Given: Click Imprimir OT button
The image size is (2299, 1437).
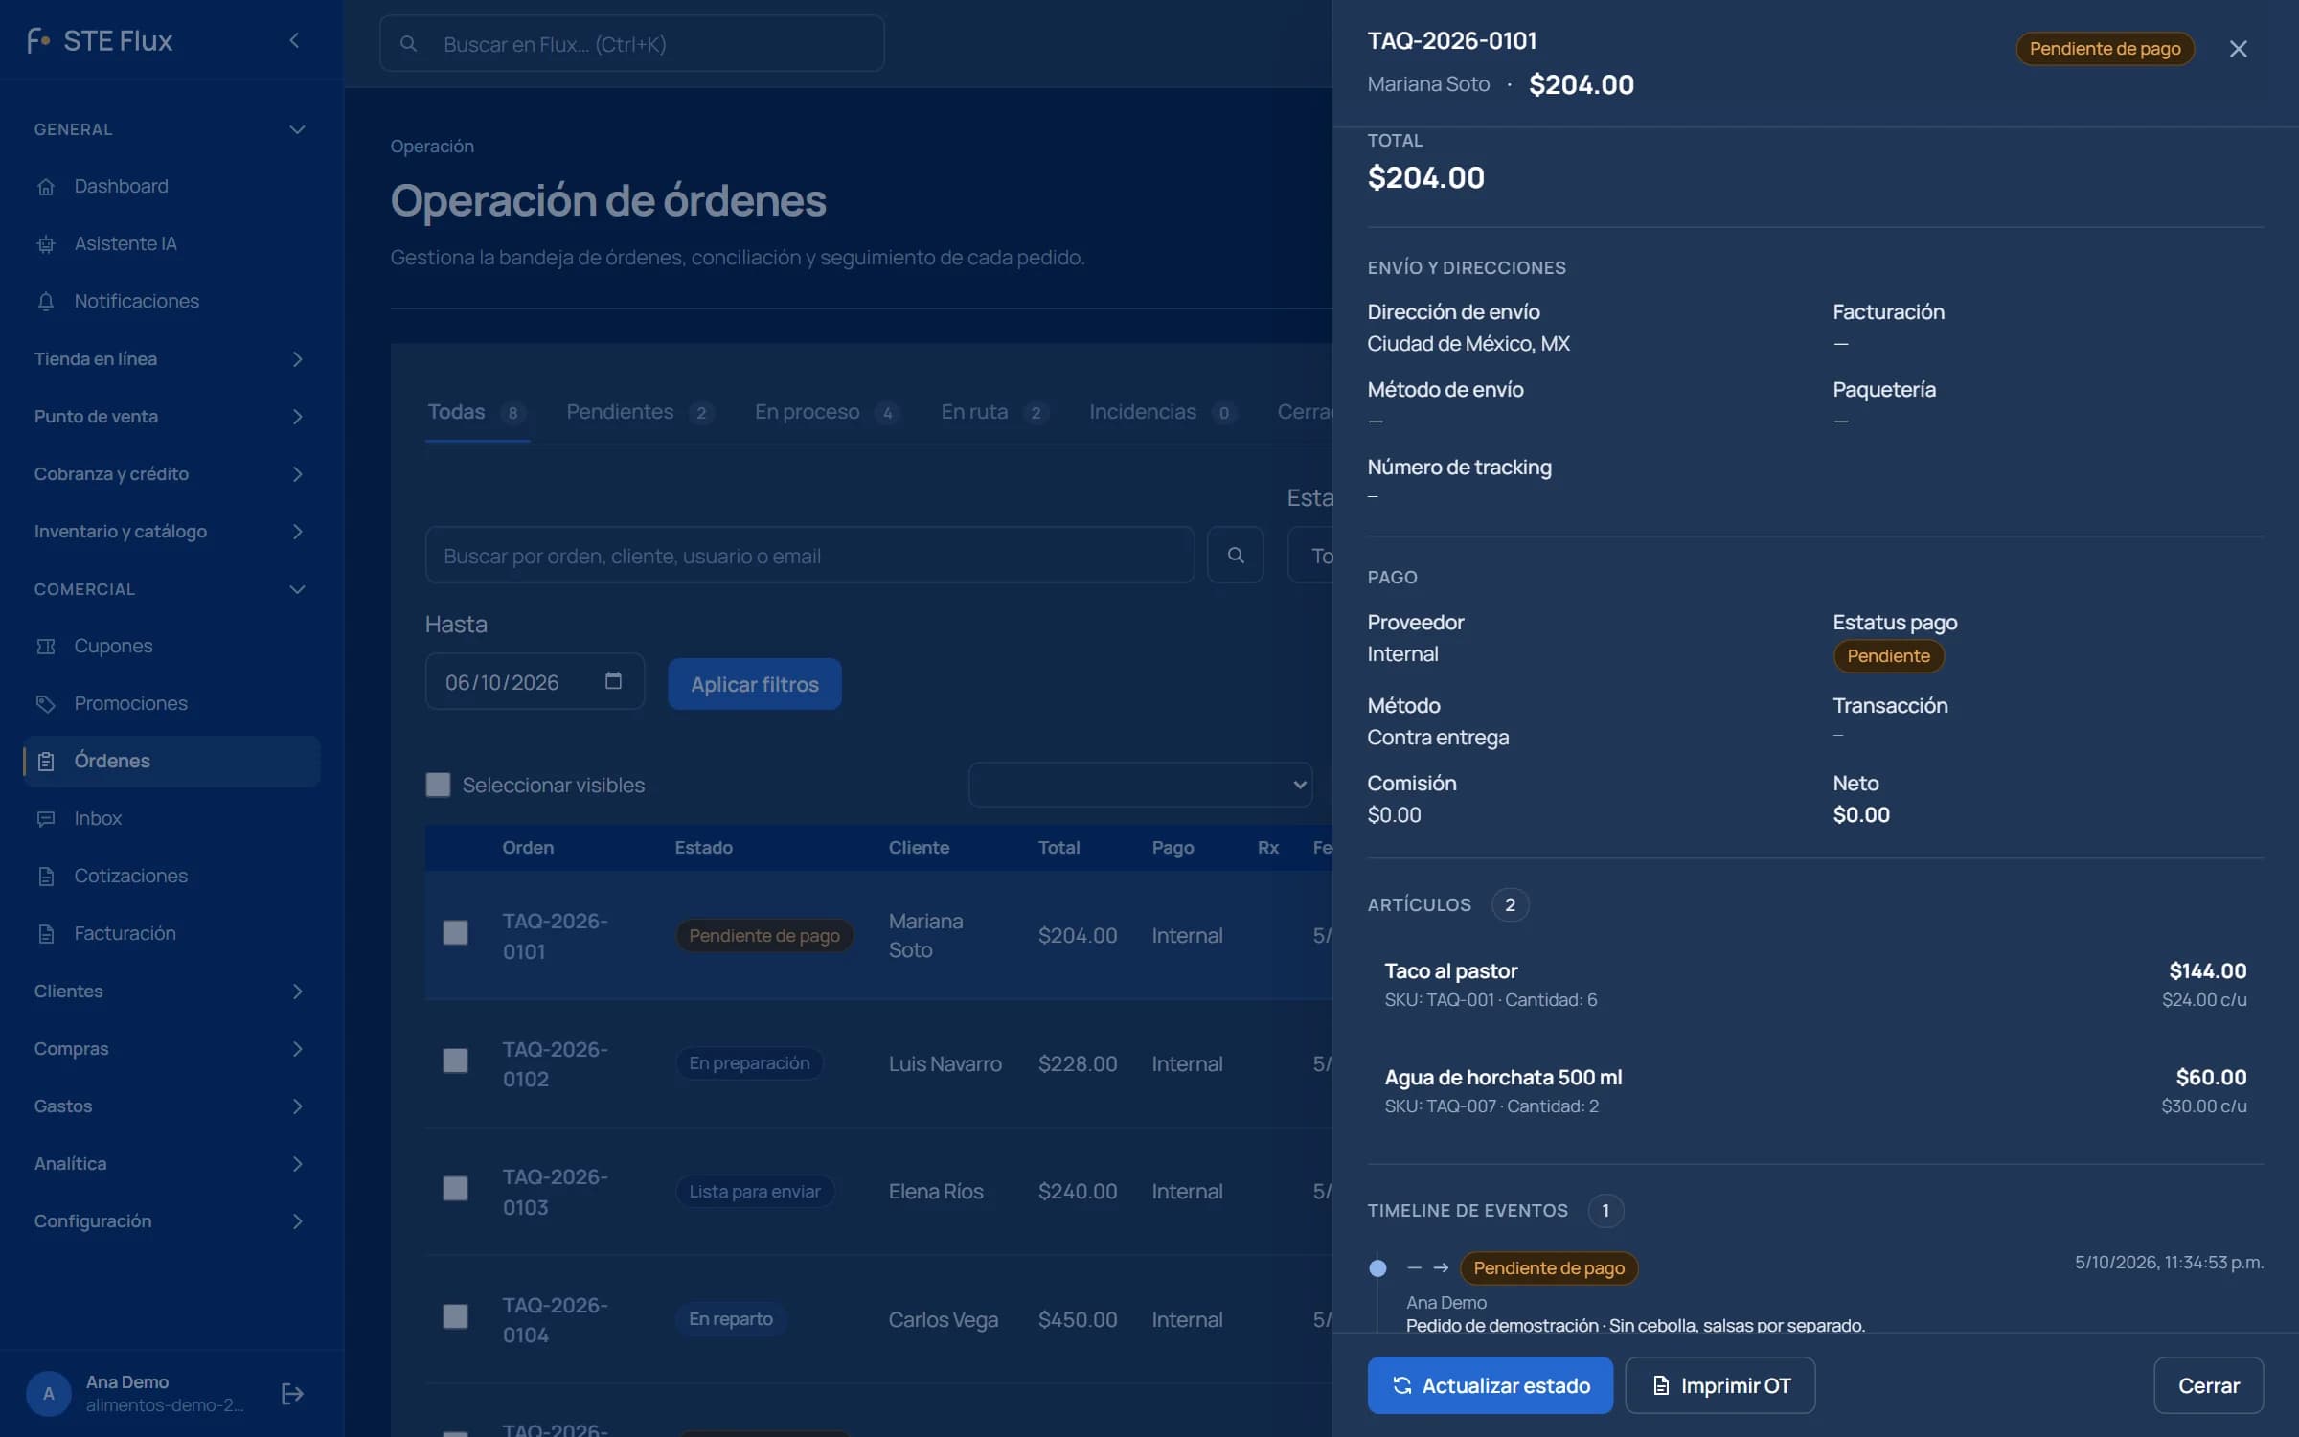Looking at the screenshot, I should (1719, 1385).
